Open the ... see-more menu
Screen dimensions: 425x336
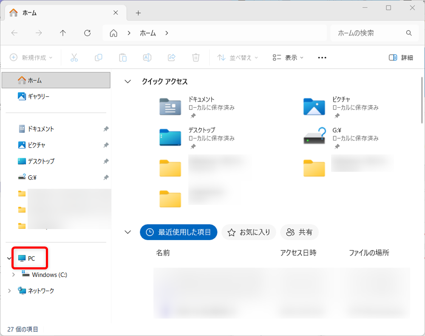322,57
